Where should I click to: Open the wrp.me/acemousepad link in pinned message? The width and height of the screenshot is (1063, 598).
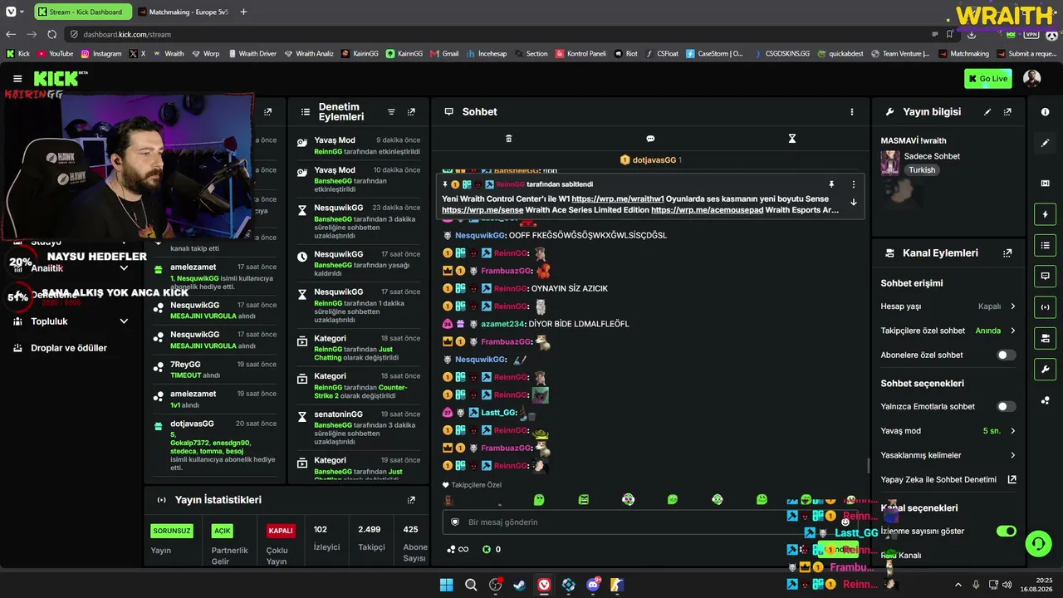point(707,210)
